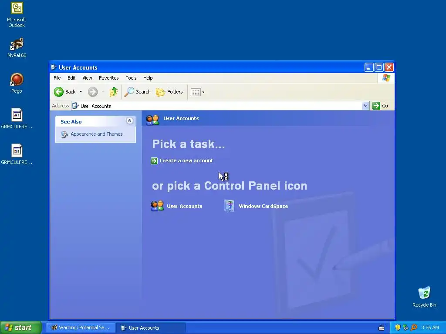The height and width of the screenshot is (334, 446).
Task: Click the network tray icon
Action: (x=405, y=327)
